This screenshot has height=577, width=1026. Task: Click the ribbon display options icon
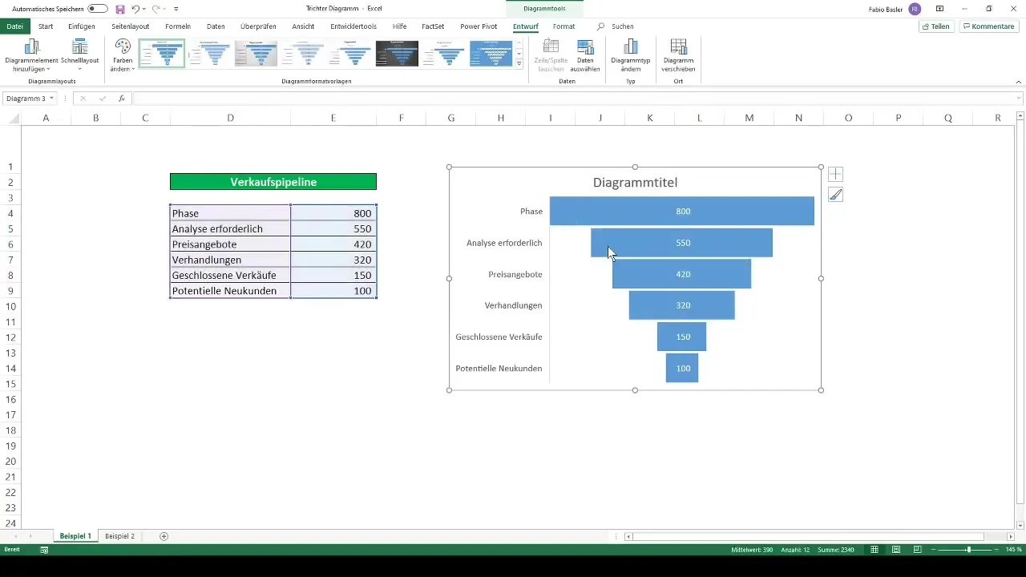[x=939, y=9]
